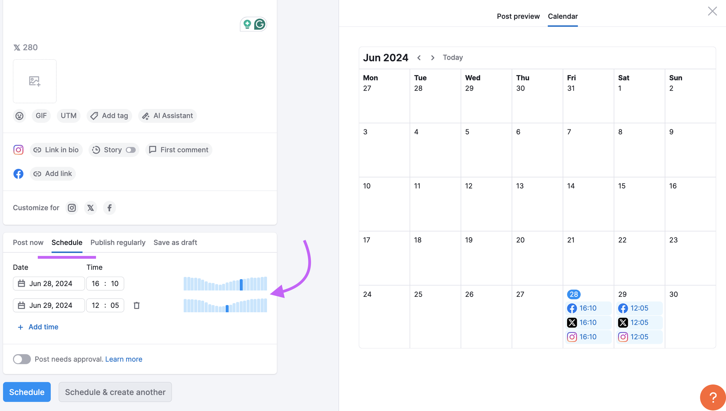Click the UTM icon in toolbar
Screen dimensions: 726x411
69,116
